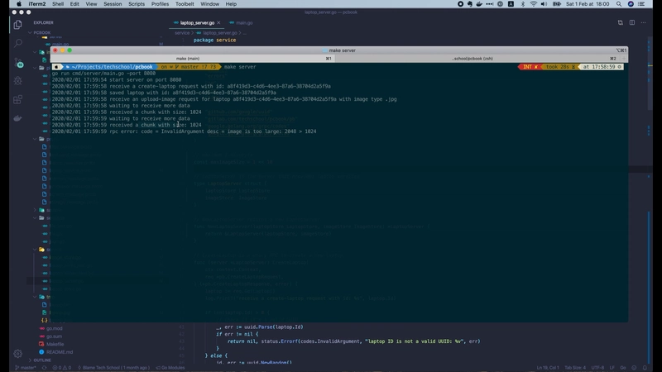Open Spotlight search in menu bar
The width and height of the screenshot is (662, 372).
[618, 4]
